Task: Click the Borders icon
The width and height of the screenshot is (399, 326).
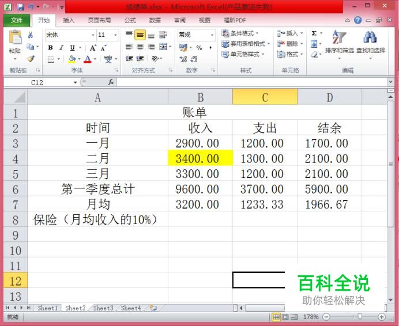Action: 51,59
